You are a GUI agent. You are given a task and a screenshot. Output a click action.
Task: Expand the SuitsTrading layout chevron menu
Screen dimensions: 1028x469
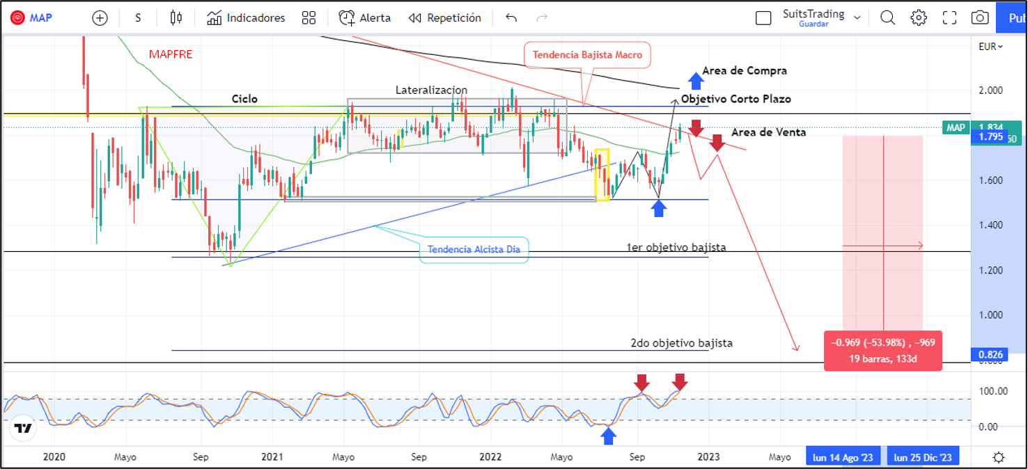point(857,17)
